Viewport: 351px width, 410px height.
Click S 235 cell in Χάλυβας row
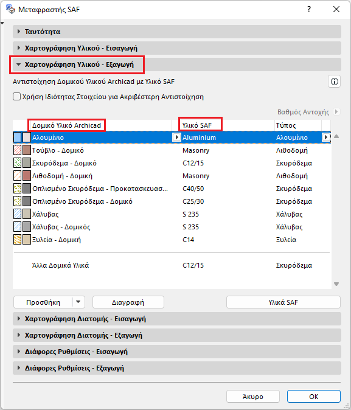[190, 214]
